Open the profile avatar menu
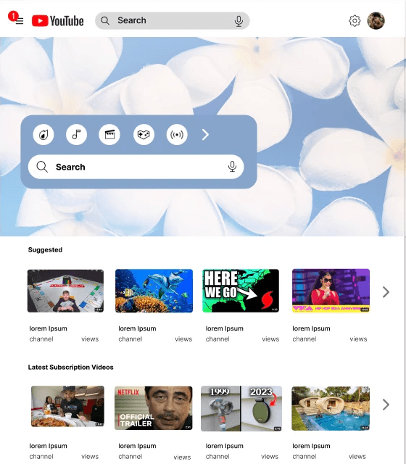 376,21
